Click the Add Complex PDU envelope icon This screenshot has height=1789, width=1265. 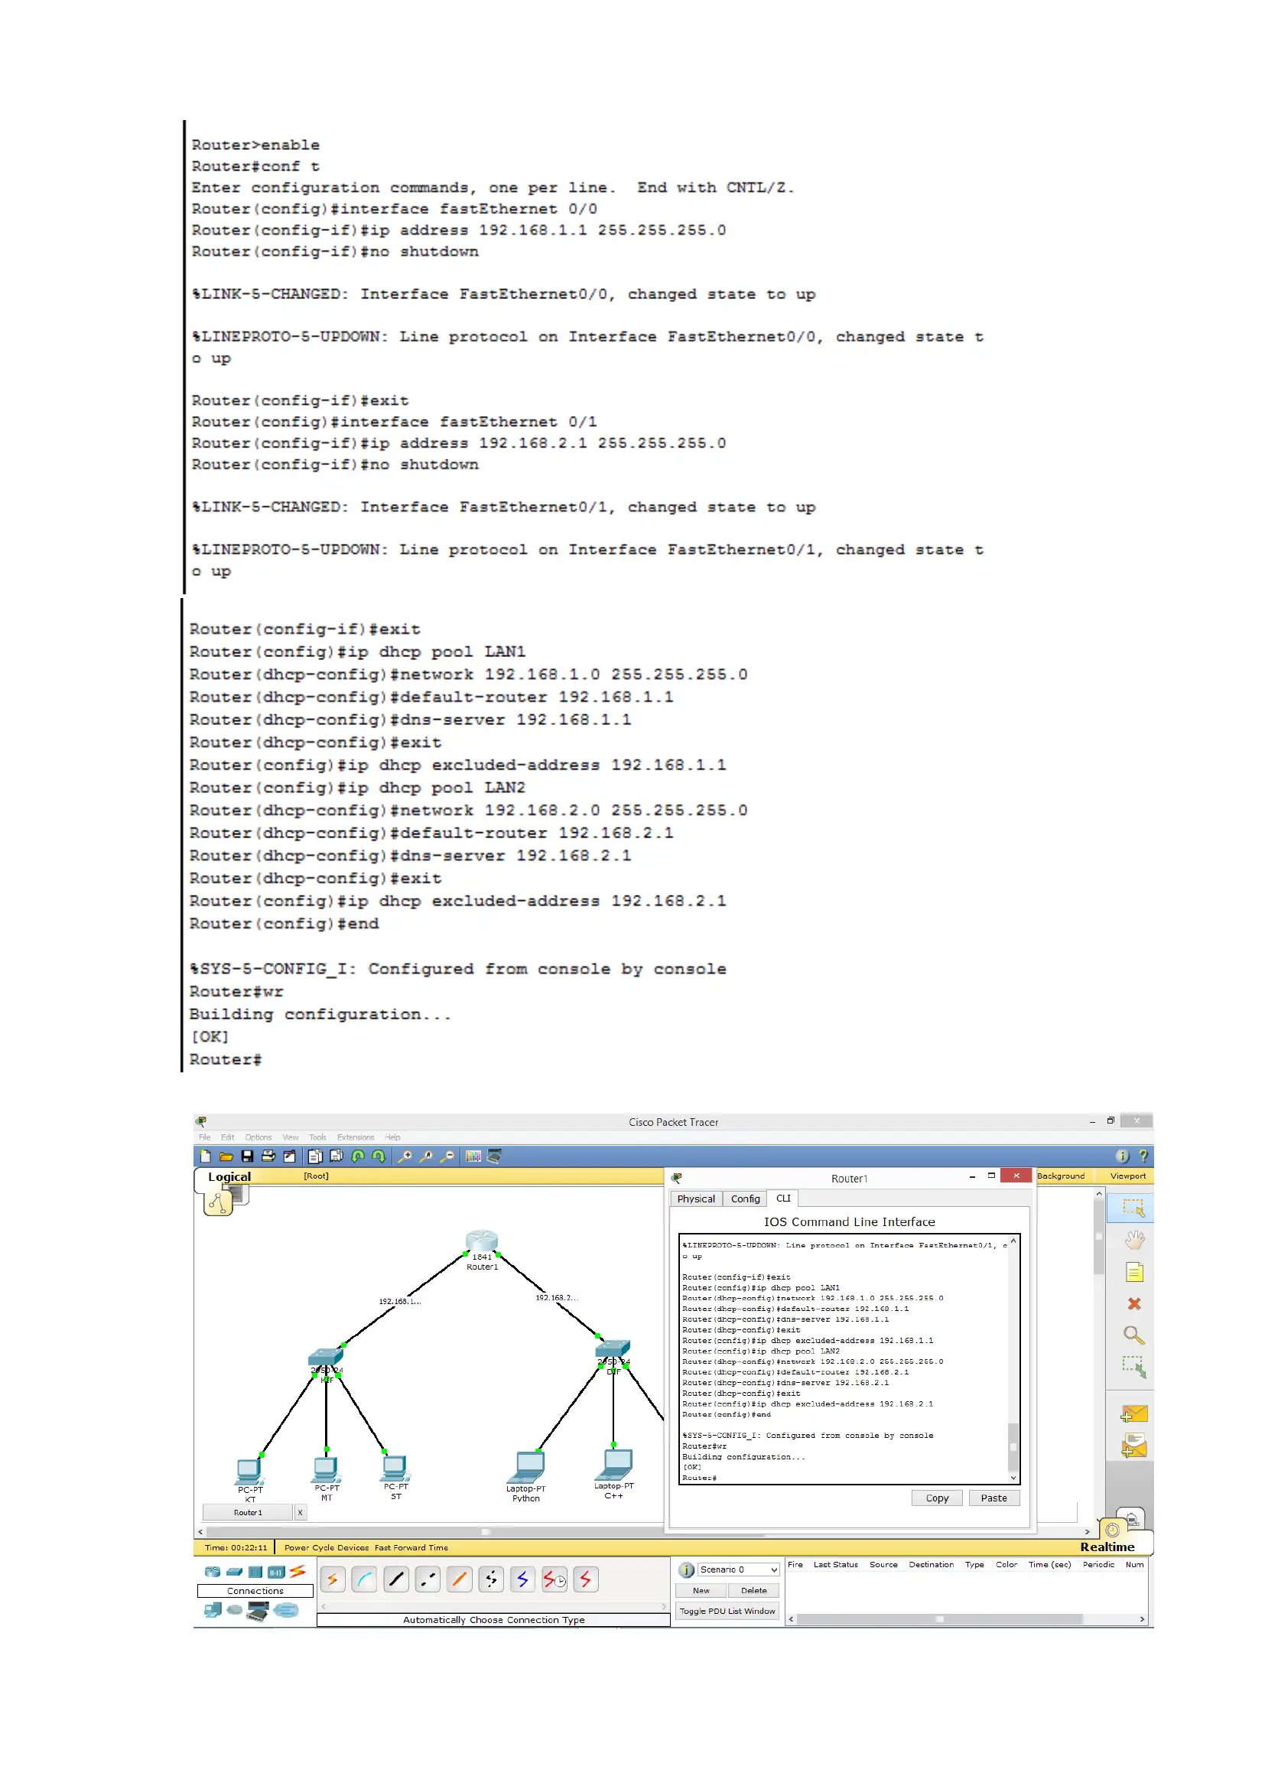pos(1134,1446)
